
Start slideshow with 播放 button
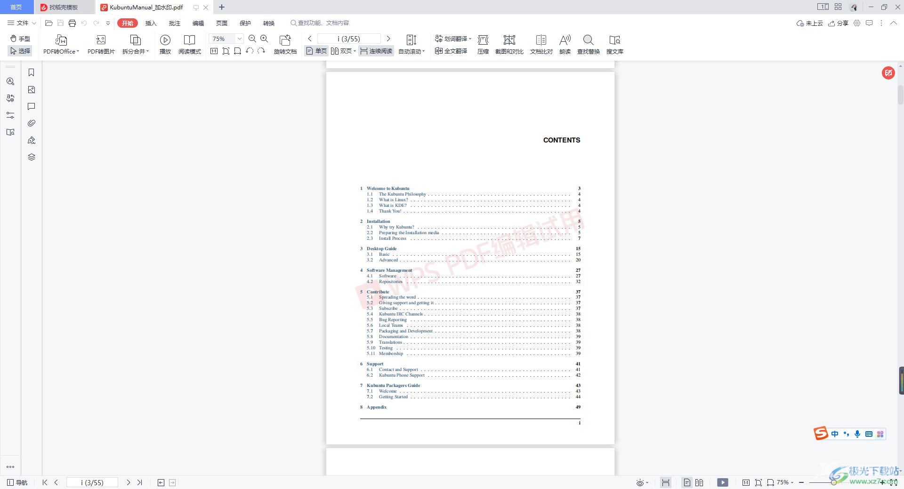165,45
